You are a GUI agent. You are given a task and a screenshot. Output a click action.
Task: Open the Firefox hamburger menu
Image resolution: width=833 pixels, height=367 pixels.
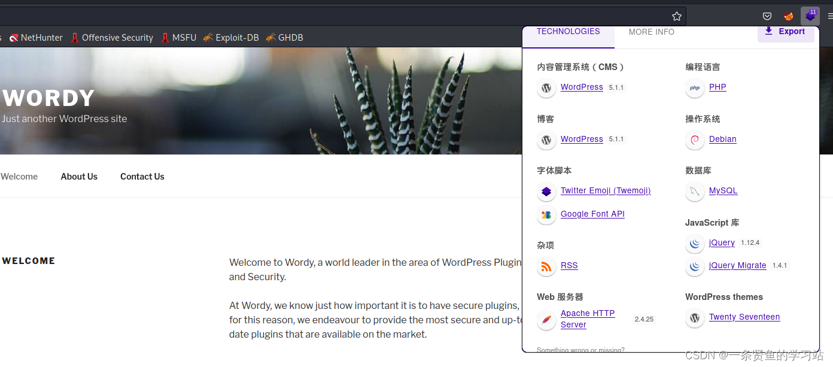(829, 16)
